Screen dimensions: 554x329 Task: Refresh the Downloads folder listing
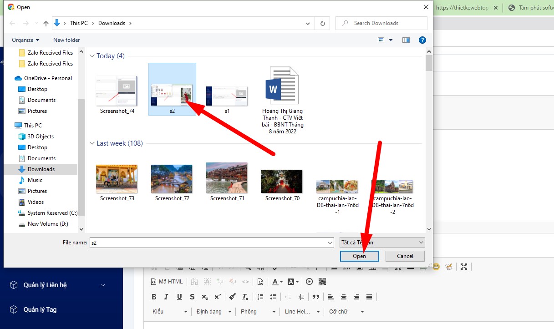[323, 23]
